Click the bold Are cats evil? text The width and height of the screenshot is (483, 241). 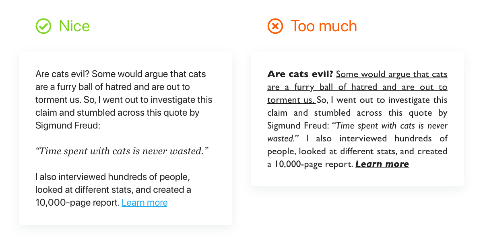300,74
